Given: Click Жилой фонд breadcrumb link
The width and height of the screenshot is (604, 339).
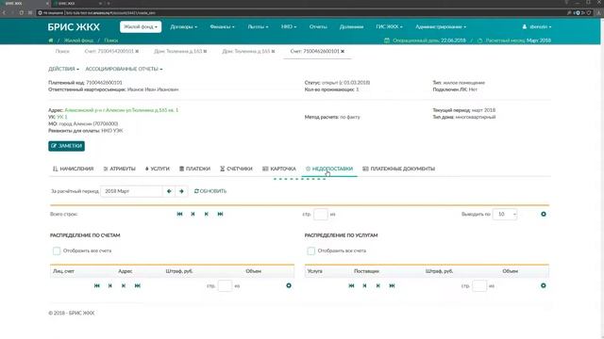Looking at the screenshot, I should coord(78,40).
